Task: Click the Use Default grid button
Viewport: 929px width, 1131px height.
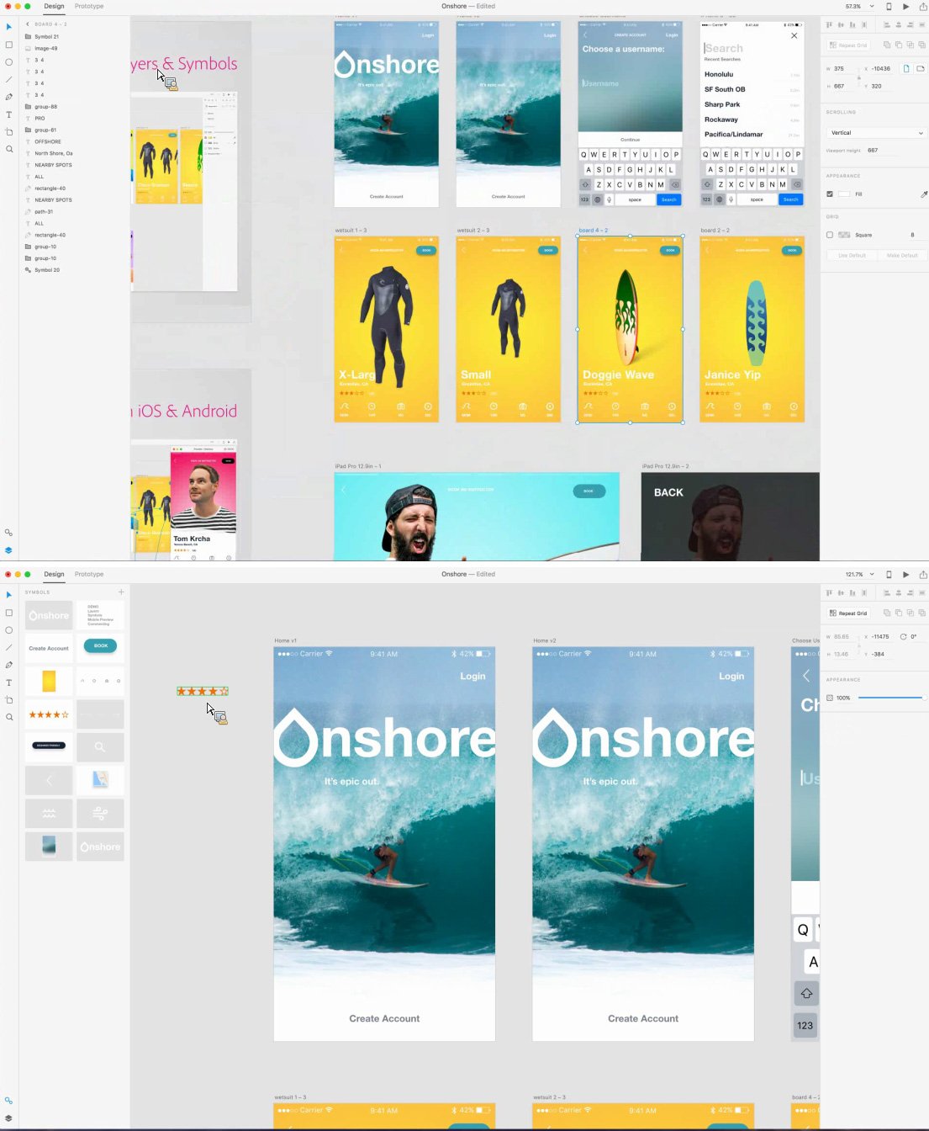Action: 852,255
